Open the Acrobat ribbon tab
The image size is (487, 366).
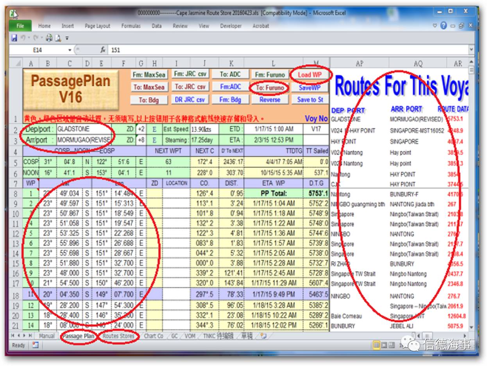click(261, 26)
